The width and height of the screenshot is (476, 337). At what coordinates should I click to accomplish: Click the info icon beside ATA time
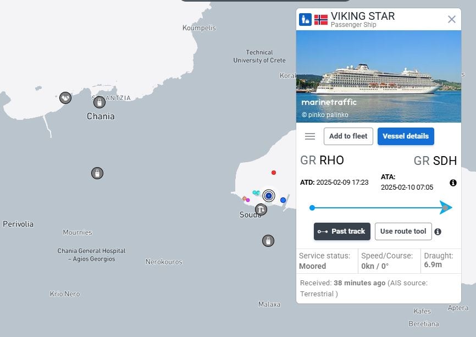[453, 183]
